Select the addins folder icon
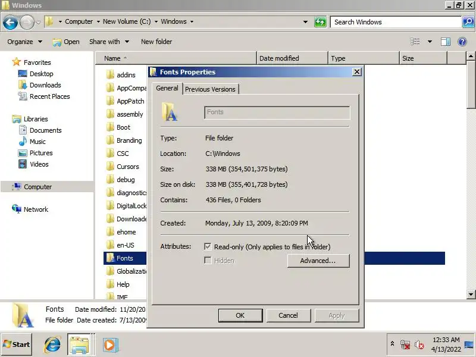Viewport: 476px width, 357px height. 110,75
